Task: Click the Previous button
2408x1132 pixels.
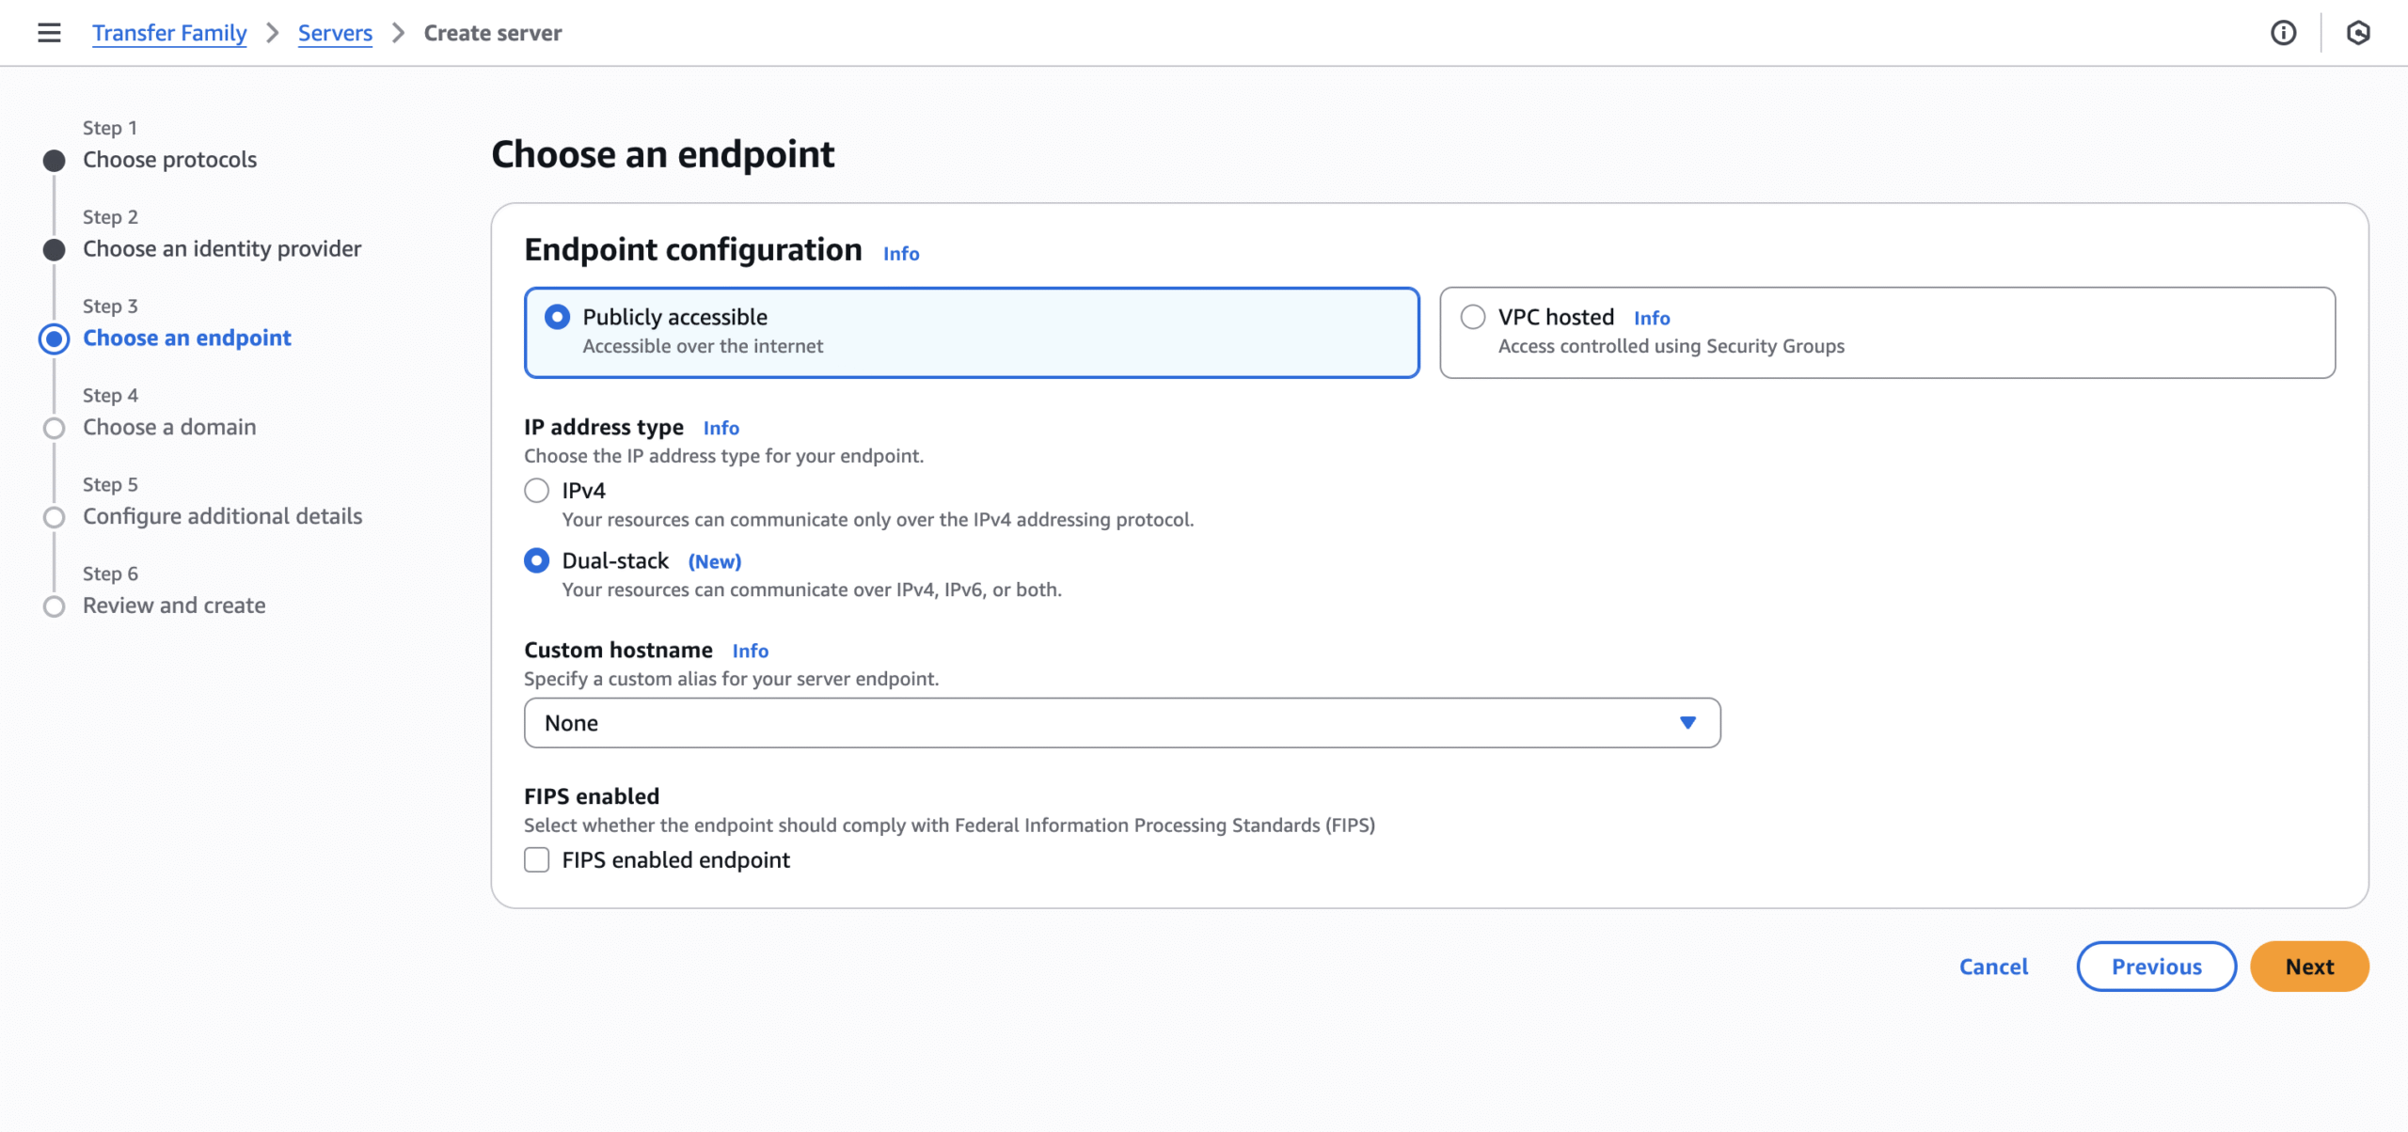Action: tap(2156, 967)
